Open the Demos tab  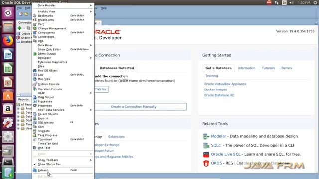(287, 68)
